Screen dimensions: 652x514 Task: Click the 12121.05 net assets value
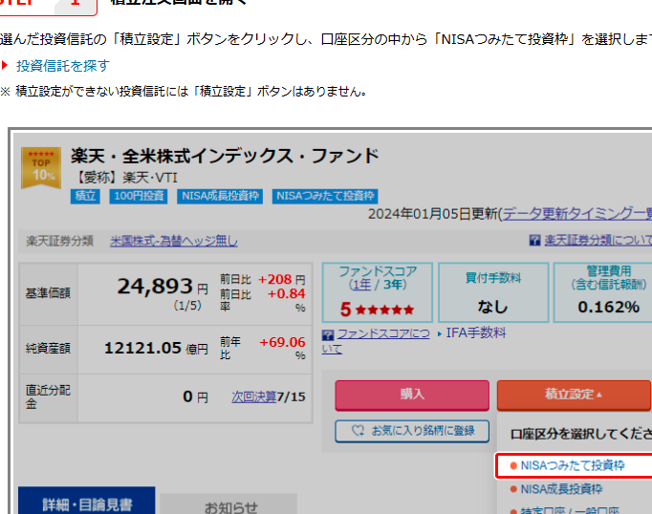[x=142, y=348]
